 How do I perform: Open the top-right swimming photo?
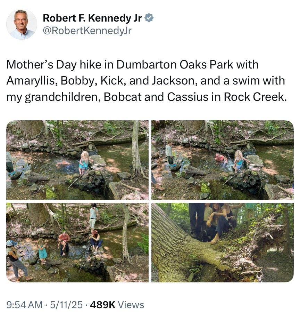[223, 160]
